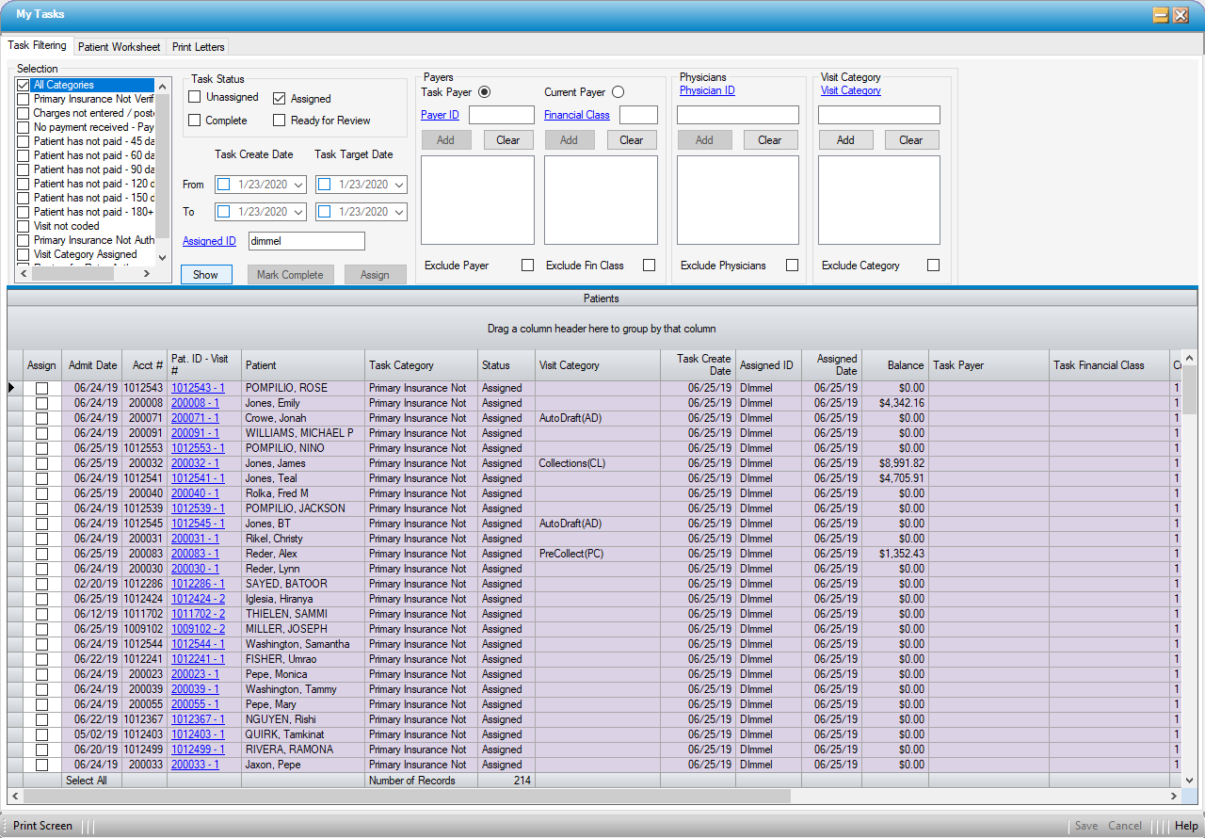Open Task Create Date From dropdown
1205x838 pixels.
299,185
